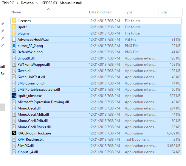Screen dimensions: 186x166
Task: Expand the chevron after Desktop
Action: coord(37,3)
